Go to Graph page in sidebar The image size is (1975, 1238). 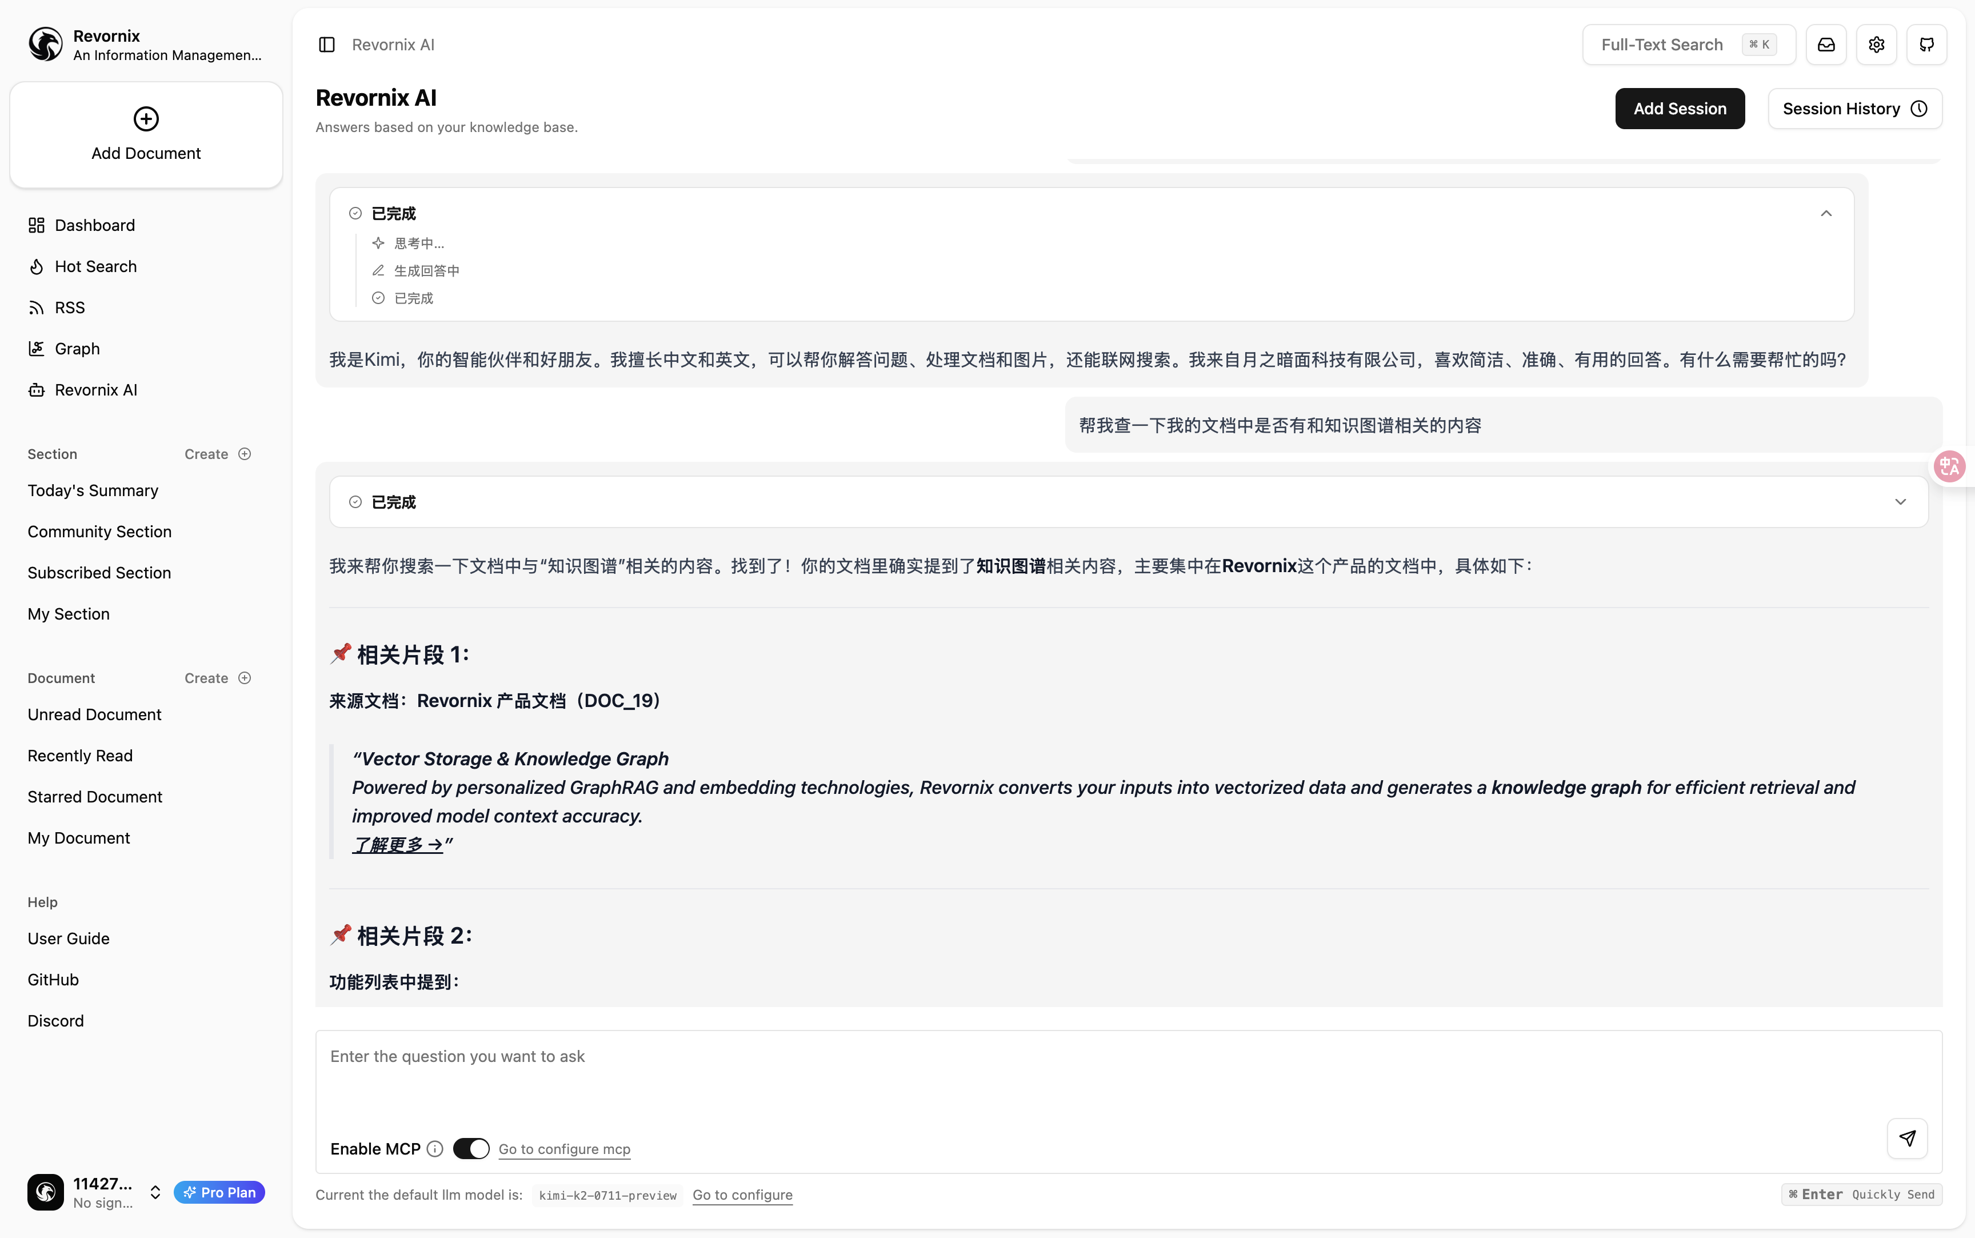[x=77, y=349]
